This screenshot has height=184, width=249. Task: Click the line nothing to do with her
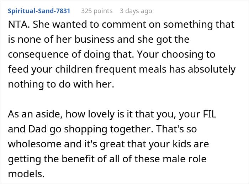[x=61, y=84]
